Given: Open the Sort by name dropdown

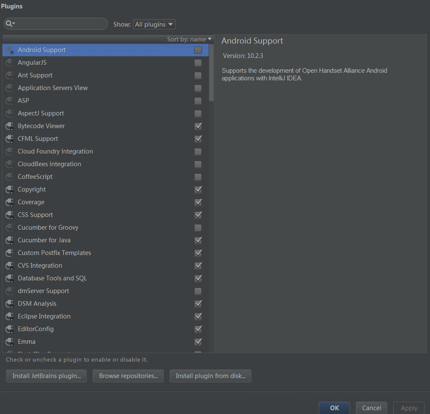Looking at the screenshot, I should tap(189, 39).
